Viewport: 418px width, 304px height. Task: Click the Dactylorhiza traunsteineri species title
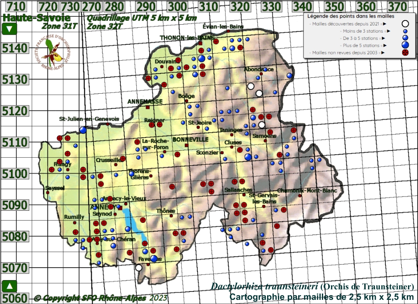264,287
